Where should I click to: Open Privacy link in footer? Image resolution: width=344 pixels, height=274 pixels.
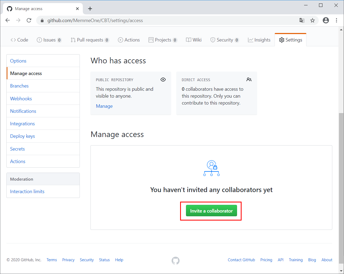[x=68, y=260]
